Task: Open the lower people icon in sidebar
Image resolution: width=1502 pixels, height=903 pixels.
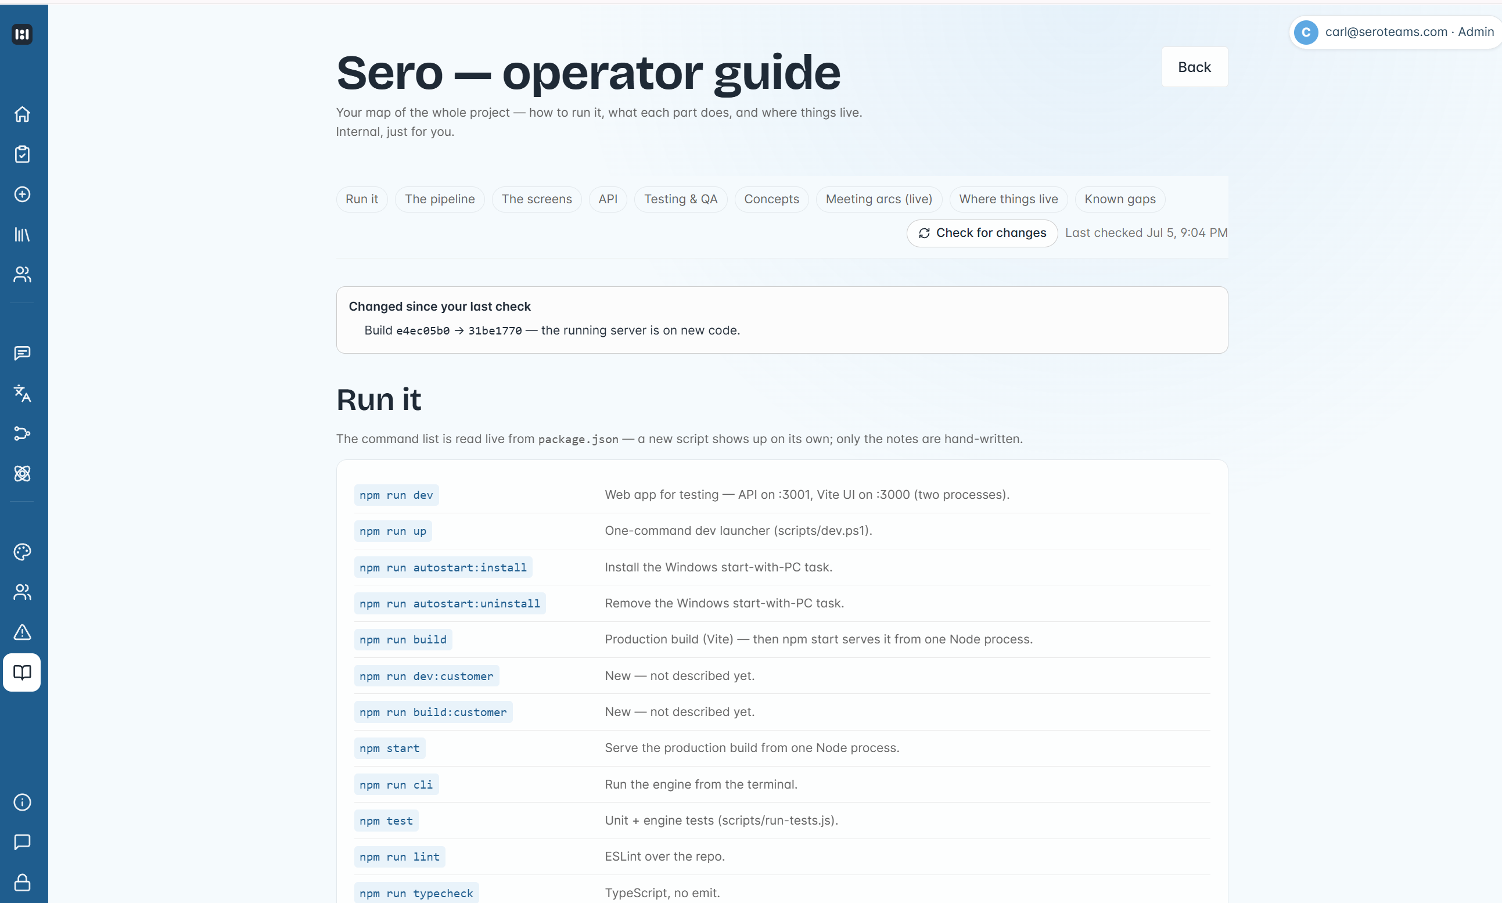Action: (x=22, y=592)
